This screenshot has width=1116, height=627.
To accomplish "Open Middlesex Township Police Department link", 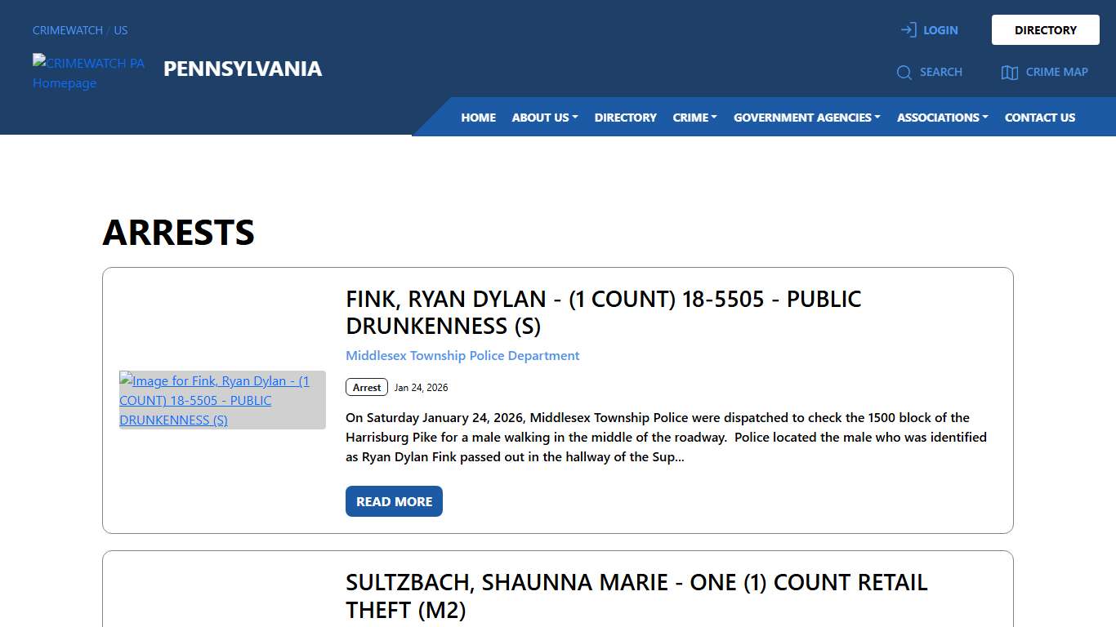I will tap(462, 356).
